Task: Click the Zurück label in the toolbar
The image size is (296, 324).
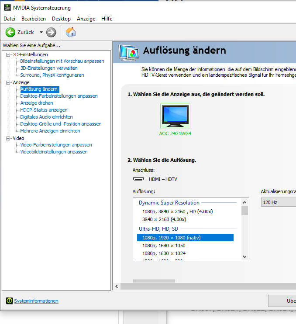Action: 25,32
